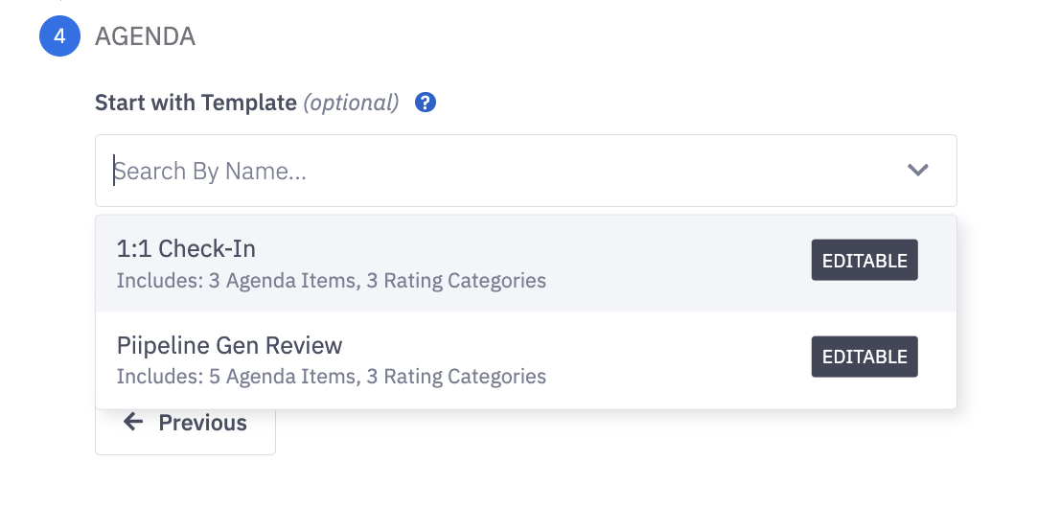Click the "(optional)" label text
Image resolution: width=1037 pixels, height=508 pixels.
coord(351,103)
